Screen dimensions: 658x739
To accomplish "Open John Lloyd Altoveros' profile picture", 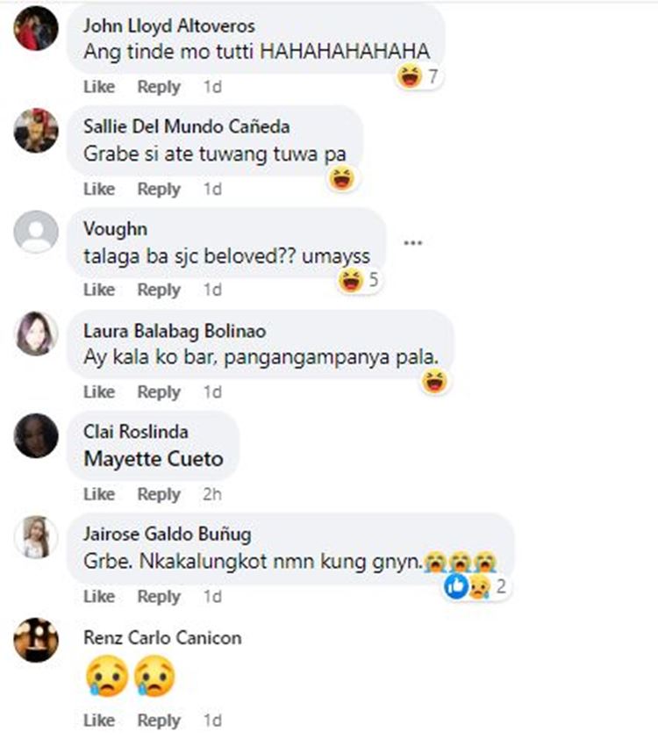I will (x=36, y=28).
